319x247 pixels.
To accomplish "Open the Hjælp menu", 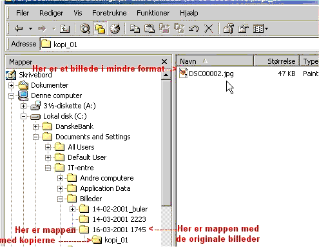I will coord(189,13).
